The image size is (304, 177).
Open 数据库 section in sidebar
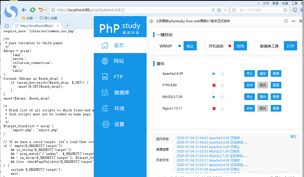(120, 93)
